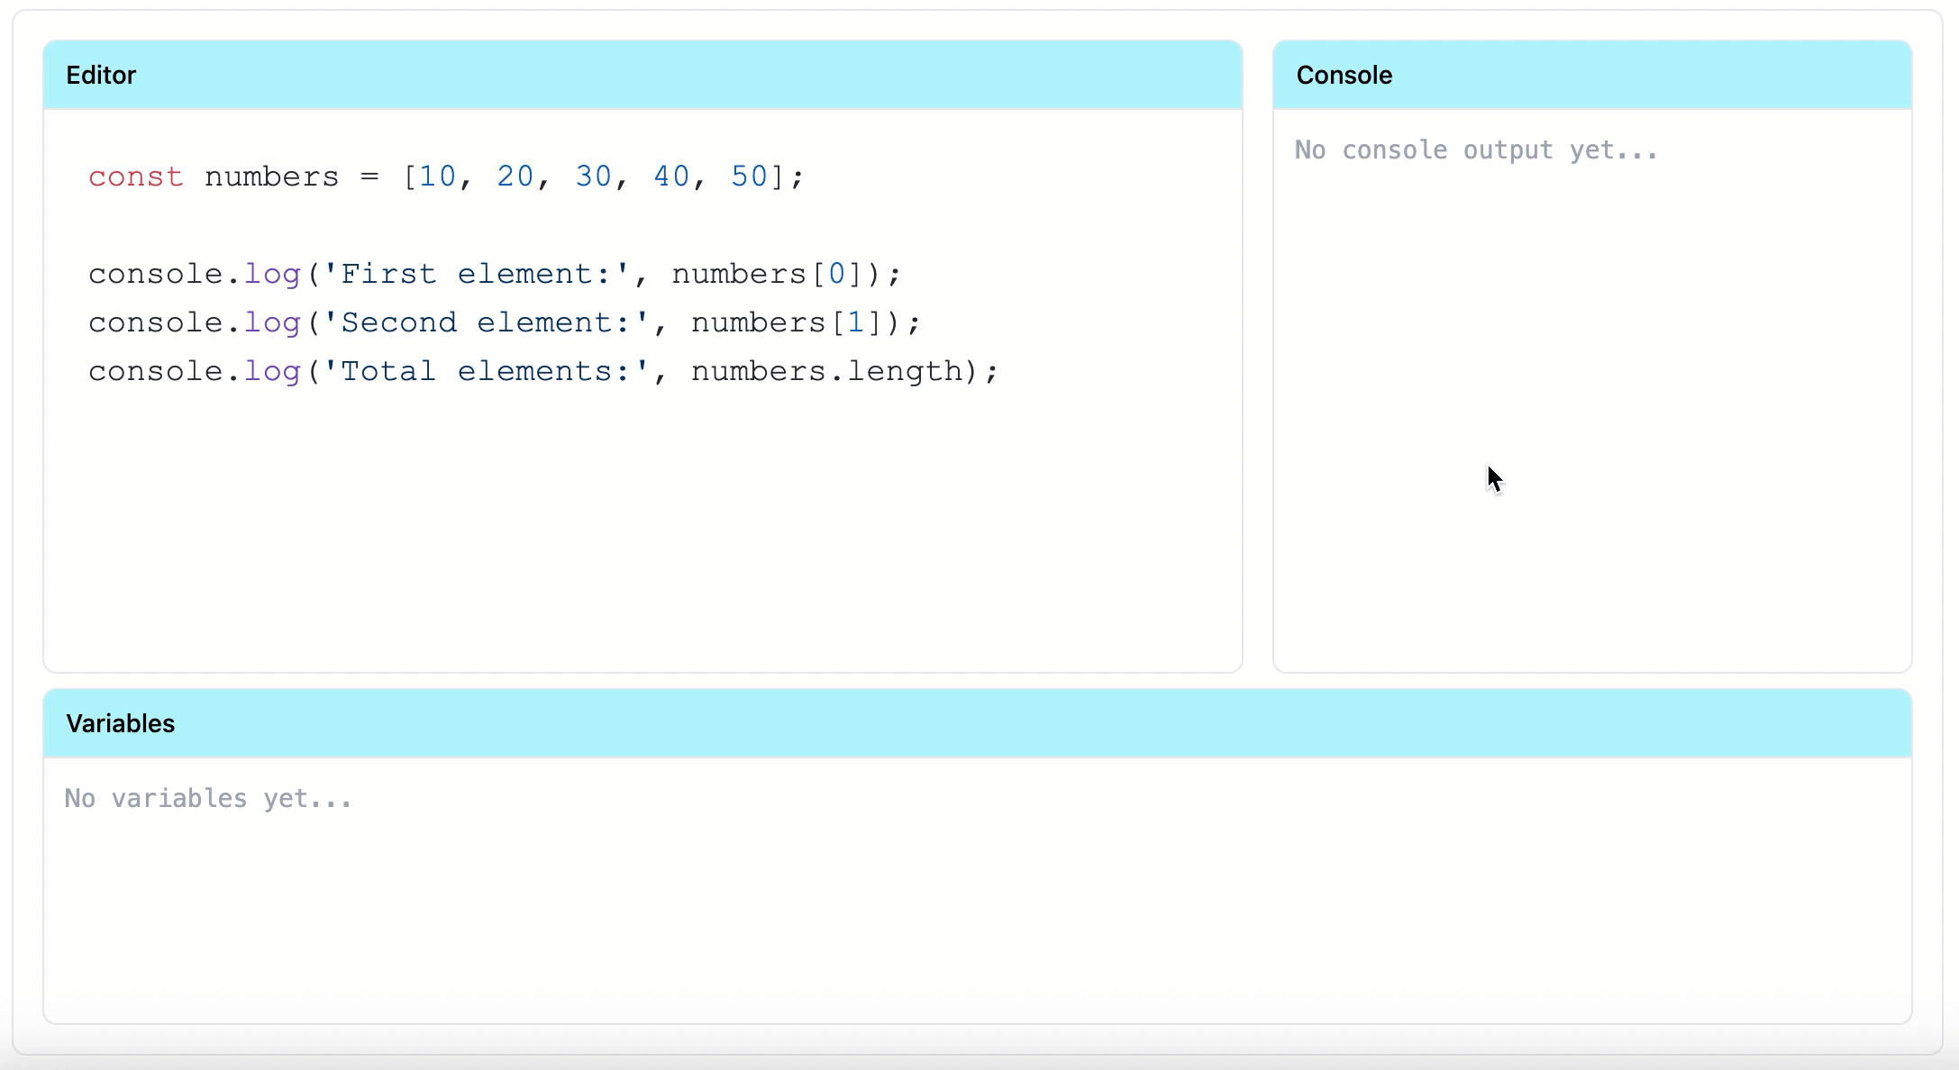Click the 'No console output yet...' placeholder
Viewport: 1959px width, 1070px height.
coord(1476,150)
